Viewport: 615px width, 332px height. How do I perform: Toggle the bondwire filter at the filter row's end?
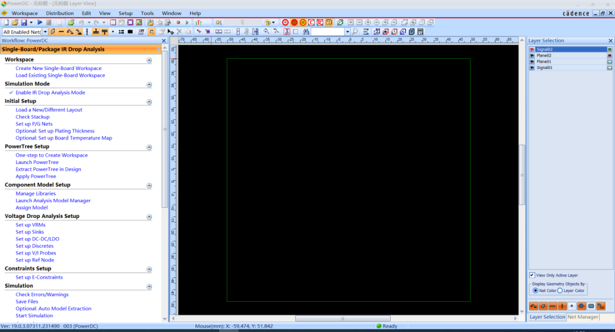click(601, 306)
